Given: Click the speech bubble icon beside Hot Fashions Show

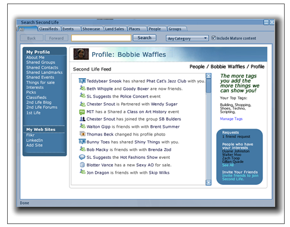Looking at the screenshot, I should point(82,157).
